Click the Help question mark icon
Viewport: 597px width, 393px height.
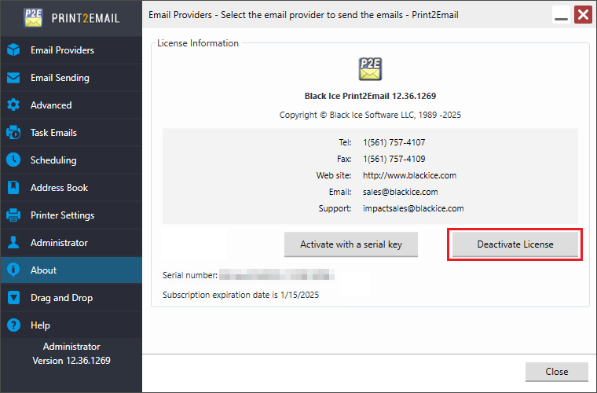tap(13, 325)
